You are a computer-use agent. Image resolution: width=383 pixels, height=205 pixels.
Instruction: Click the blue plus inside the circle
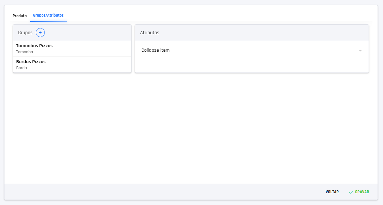click(40, 33)
